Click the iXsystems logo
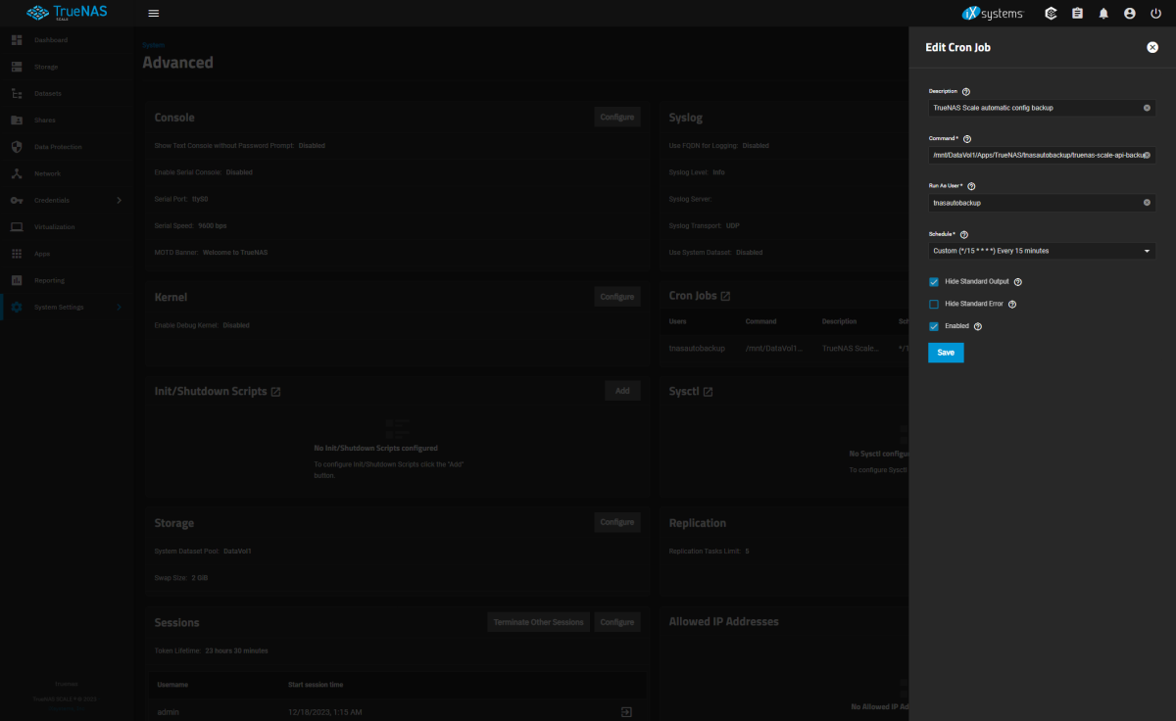Screen dimensions: 1176x721 coord(993,14)
